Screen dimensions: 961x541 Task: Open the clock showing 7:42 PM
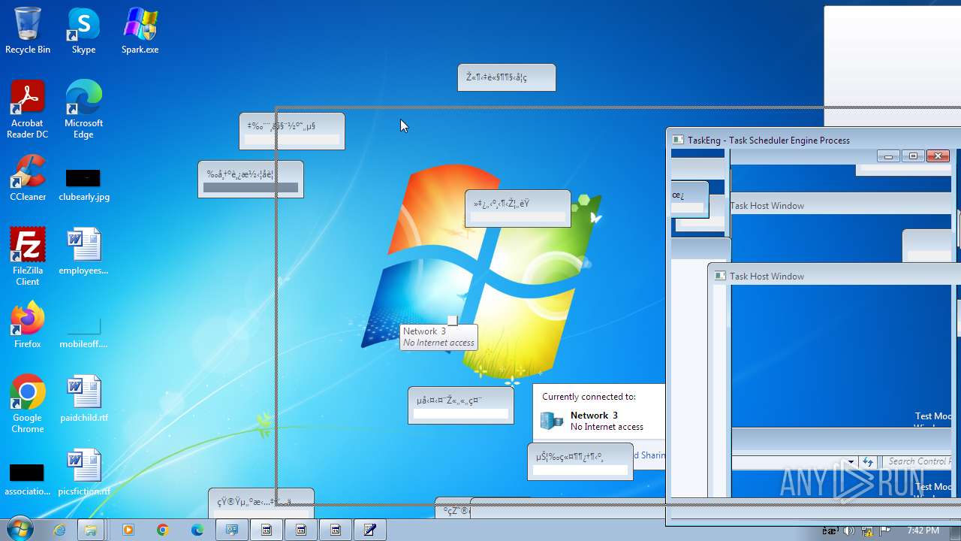923,530
